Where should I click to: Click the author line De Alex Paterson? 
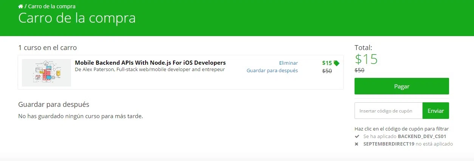click(150, 70)
